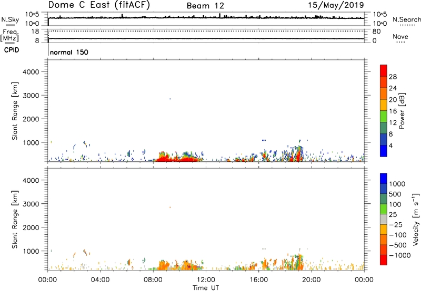Click the gray -25 to 25 velocity band
Screen dimensions: 421x291
click(384, 220)
